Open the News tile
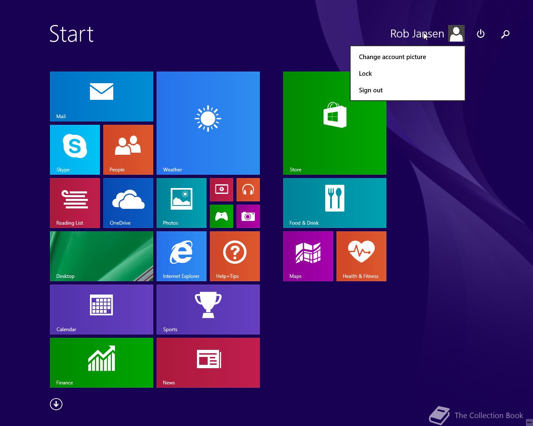This screenshot has width=533, height=426. pos(208,363)
